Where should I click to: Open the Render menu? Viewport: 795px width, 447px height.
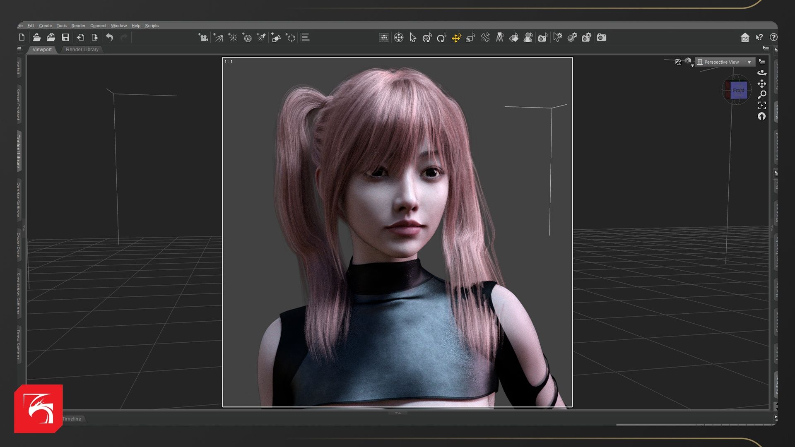click(78, 26)
